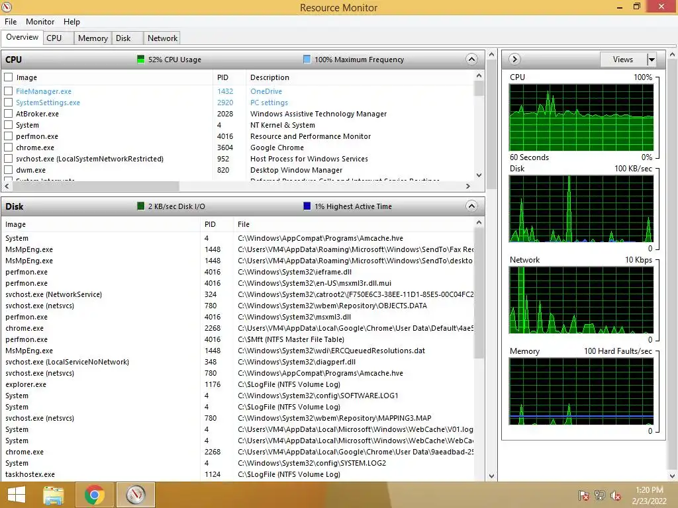678x508 pixels.
Task: Click CPU list horizontal scroll-left arrow
Action: tap(7, 186)
